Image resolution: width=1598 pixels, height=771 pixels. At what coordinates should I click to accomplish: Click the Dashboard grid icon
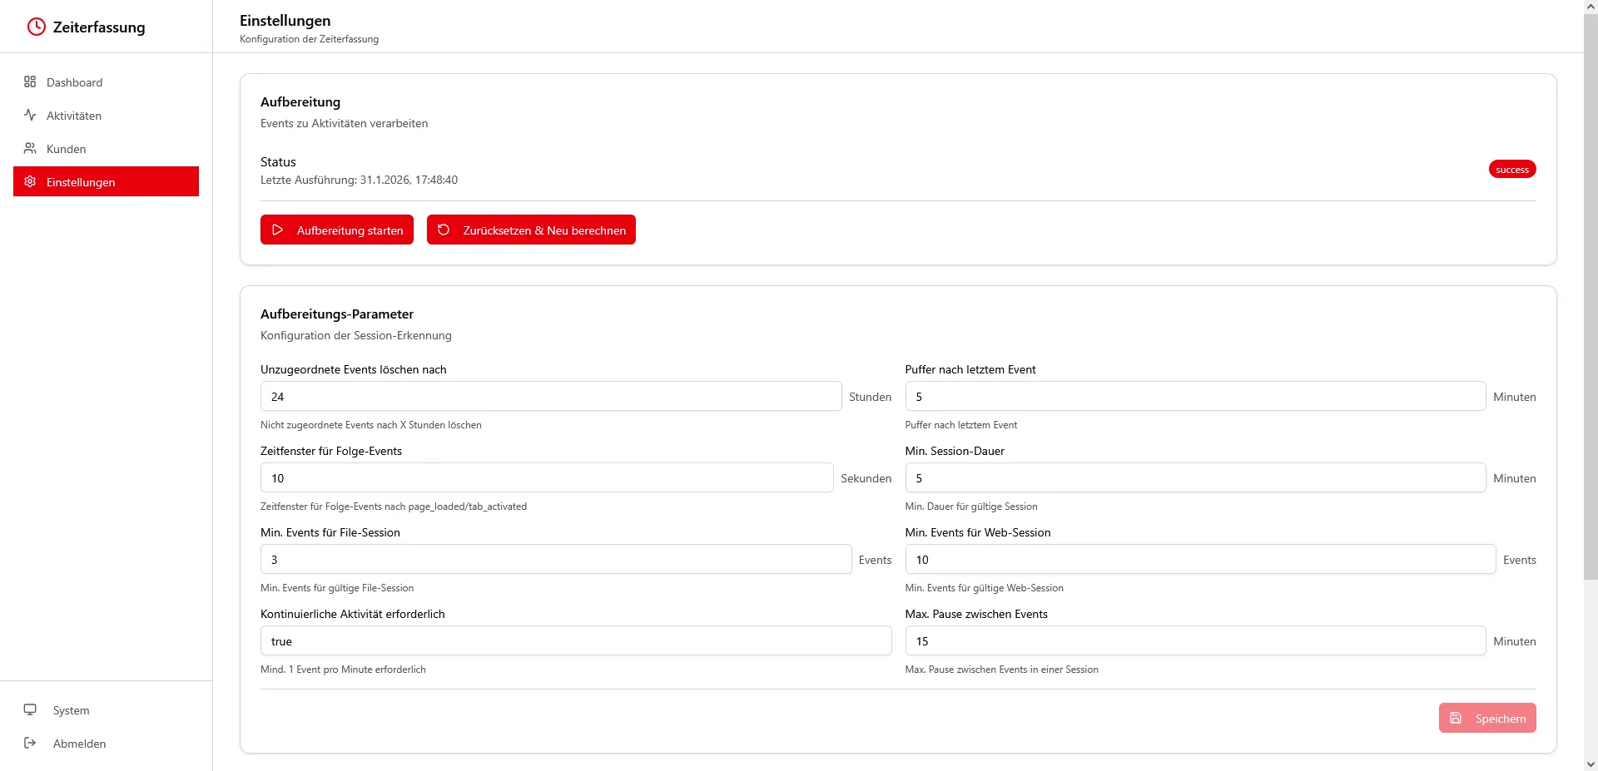30,82
